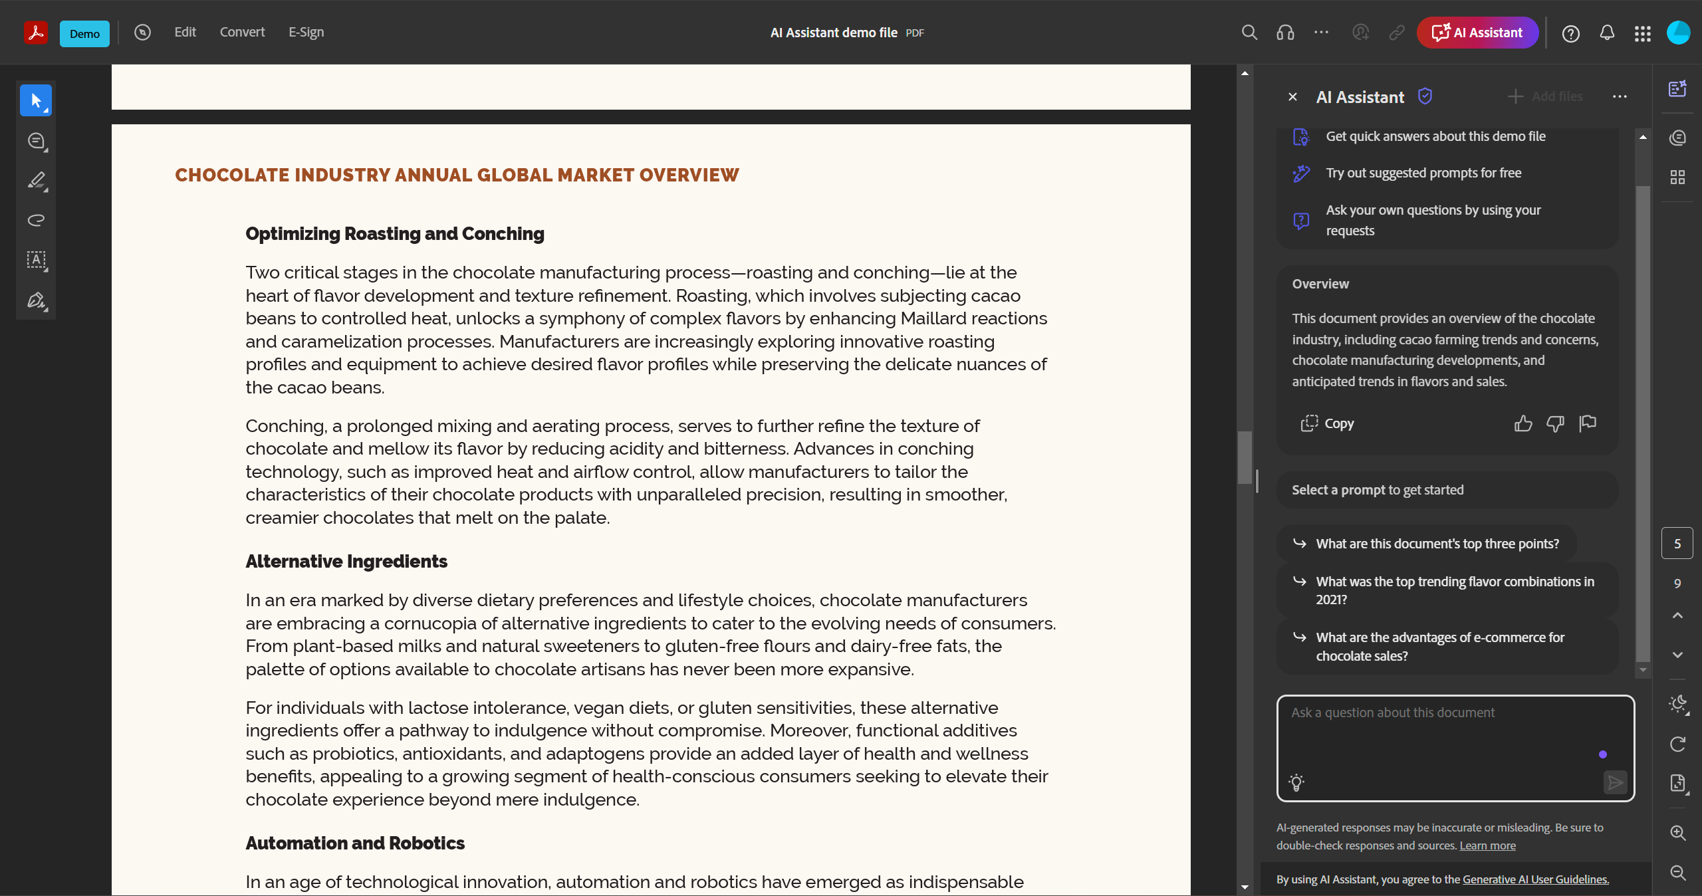Choose the freehand draw loop tool
Viewport: 1702px width, 896px height.
36,221
